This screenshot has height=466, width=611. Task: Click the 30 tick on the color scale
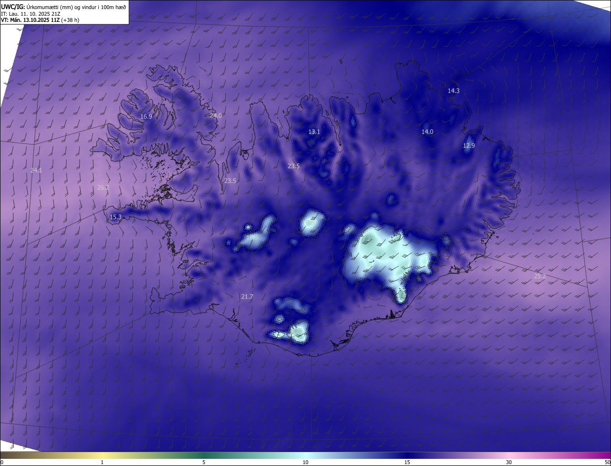click(509, 463)
